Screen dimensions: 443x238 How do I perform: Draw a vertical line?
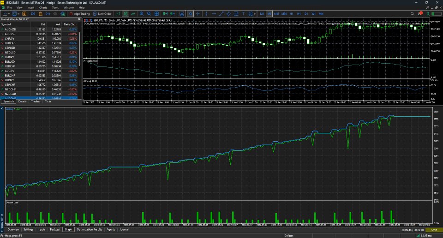[x=207, y=13]
